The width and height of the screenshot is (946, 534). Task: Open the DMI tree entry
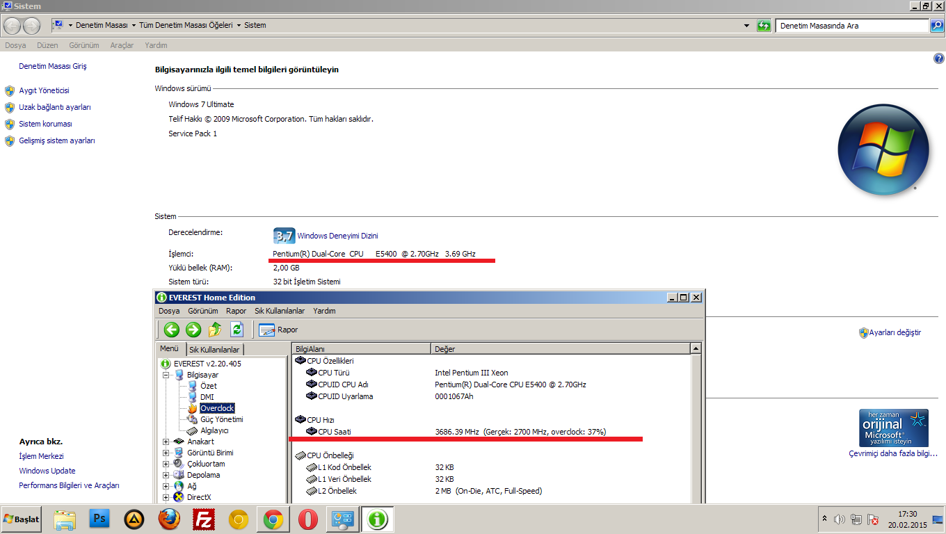(x=207, y=397)
